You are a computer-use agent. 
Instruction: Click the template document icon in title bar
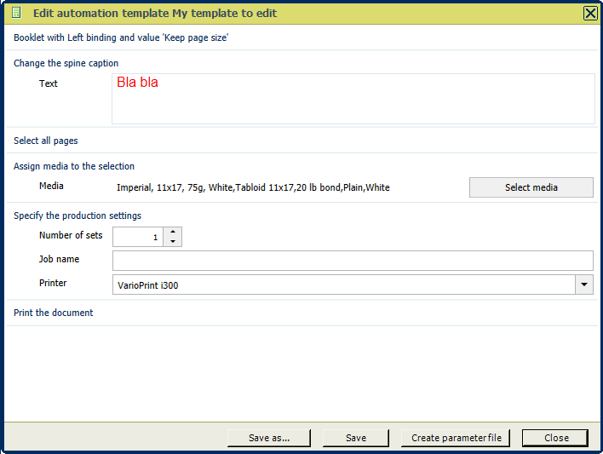coord(16,13)
